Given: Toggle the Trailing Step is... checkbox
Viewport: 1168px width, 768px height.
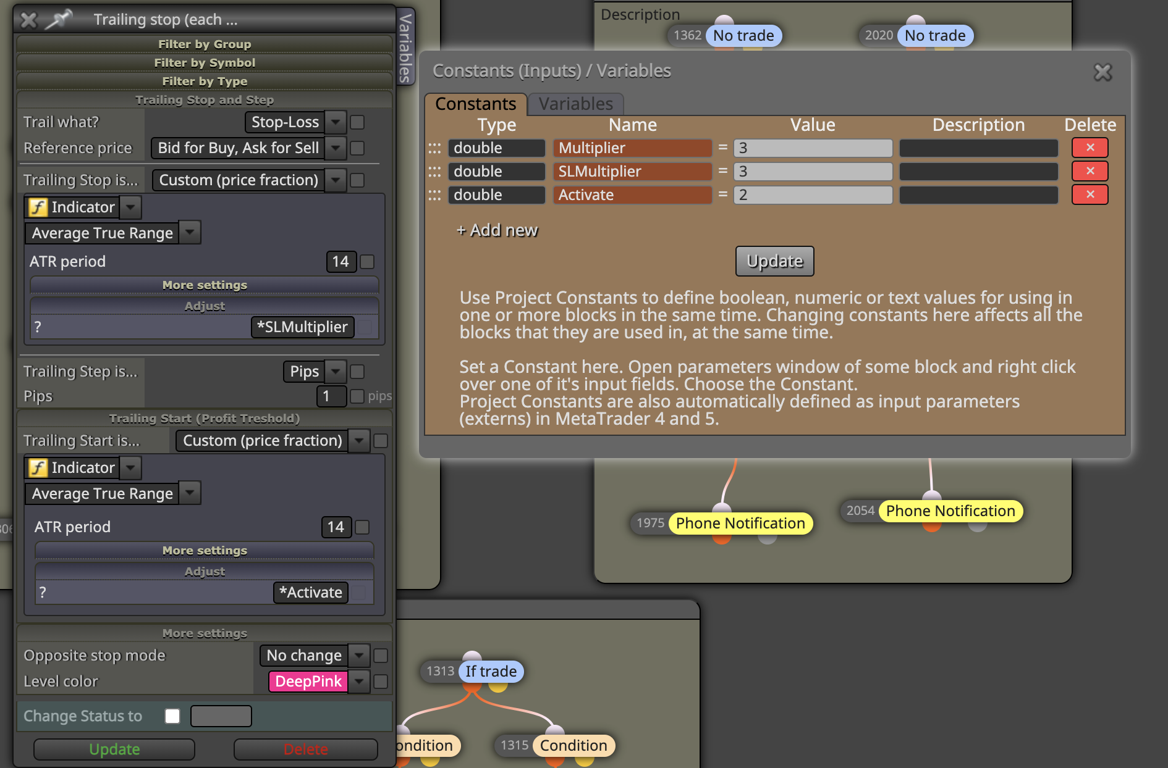Looking at the screenshot, I should (357, 372).
